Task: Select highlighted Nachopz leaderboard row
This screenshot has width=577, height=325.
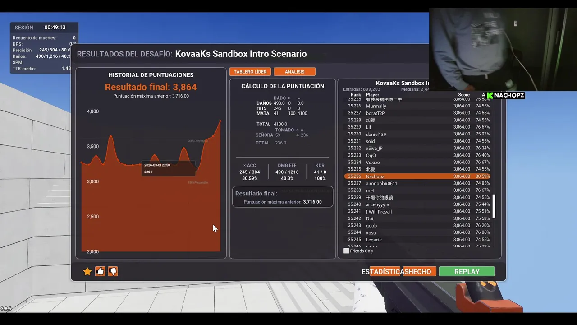Action: [x=417, y=176]
